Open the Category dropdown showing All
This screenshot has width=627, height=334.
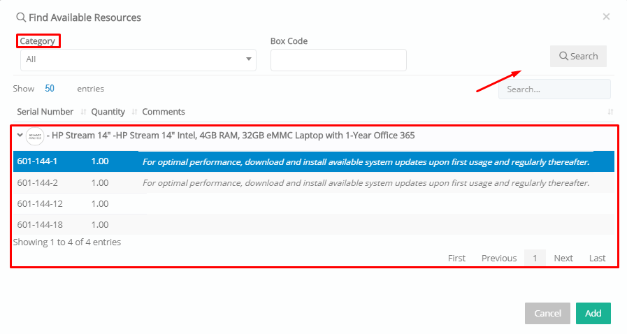tap(138, 60)
